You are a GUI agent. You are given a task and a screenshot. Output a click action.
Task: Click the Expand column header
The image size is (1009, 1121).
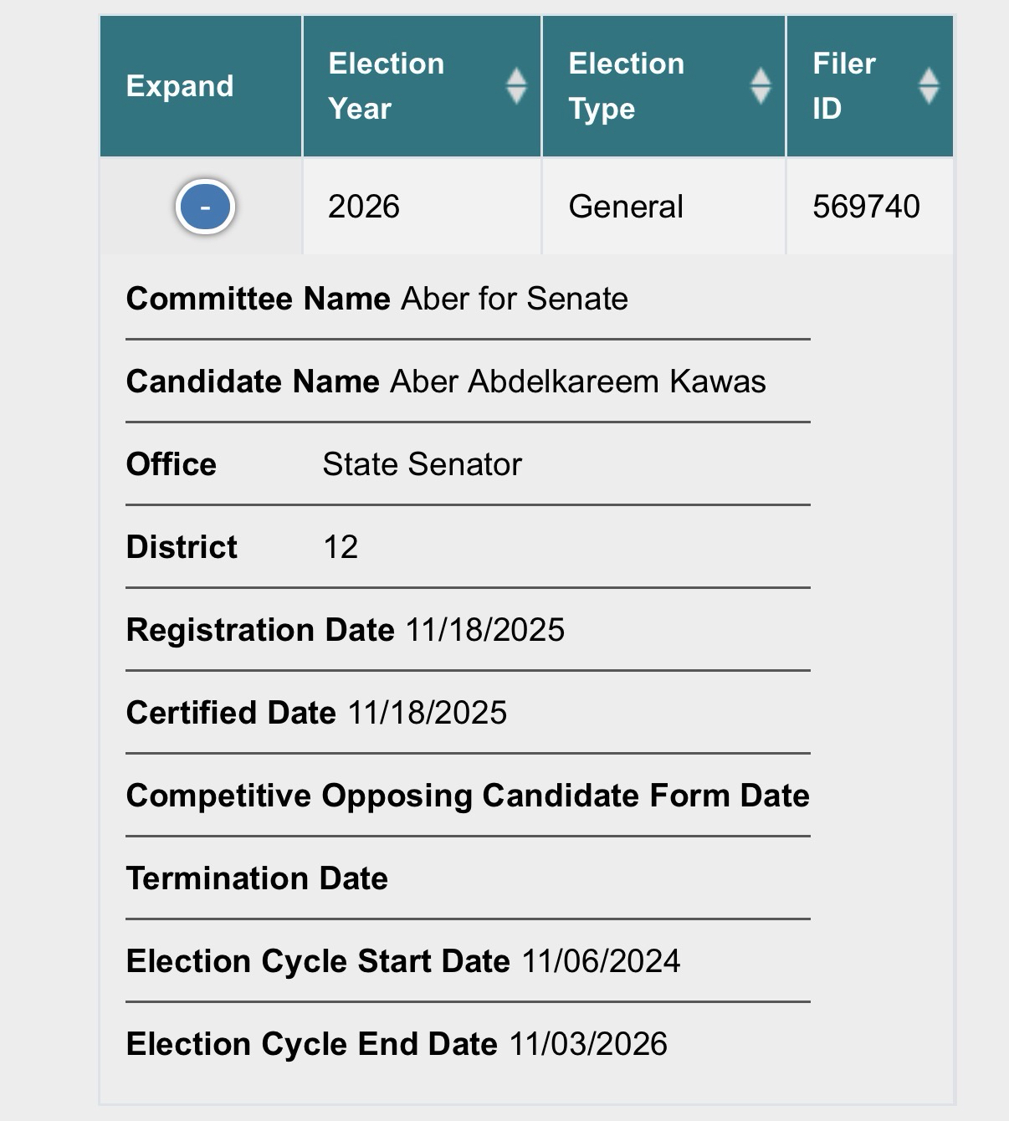180,86
